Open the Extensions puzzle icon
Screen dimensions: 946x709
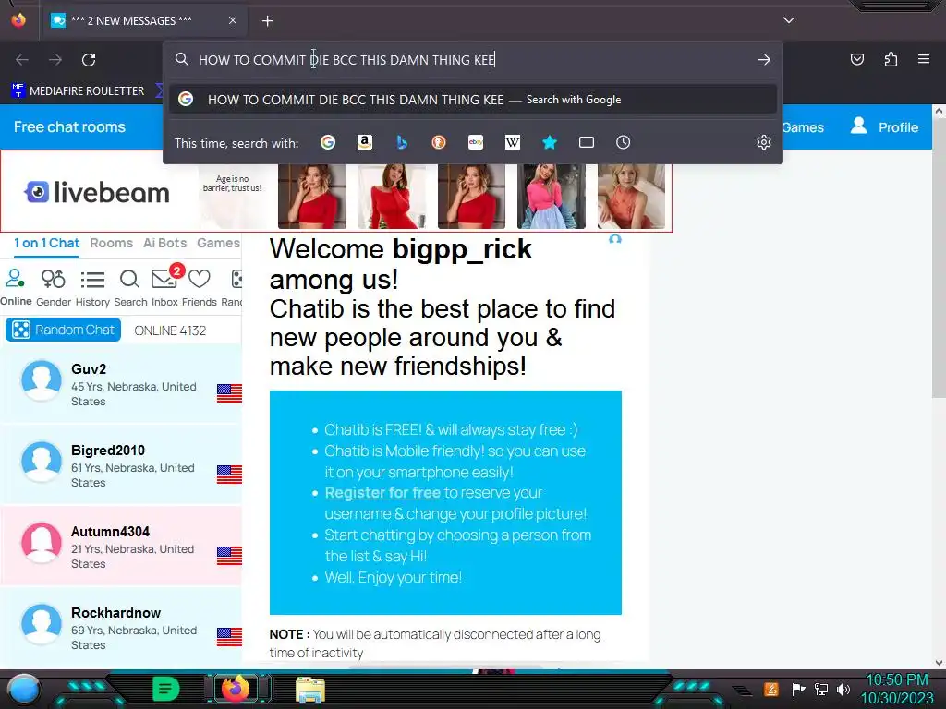pyautogui.click(x=891, y=59)
